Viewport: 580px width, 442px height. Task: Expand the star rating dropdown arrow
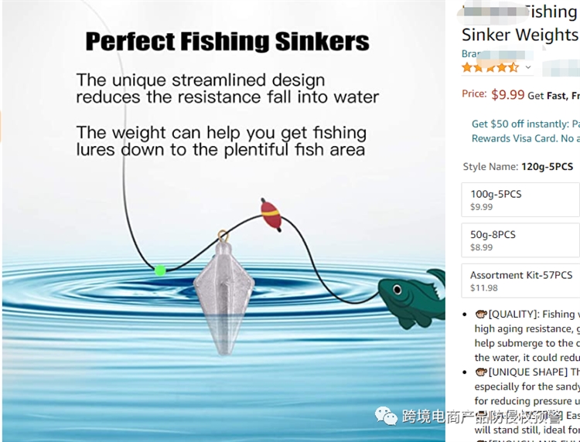[528, 68]
